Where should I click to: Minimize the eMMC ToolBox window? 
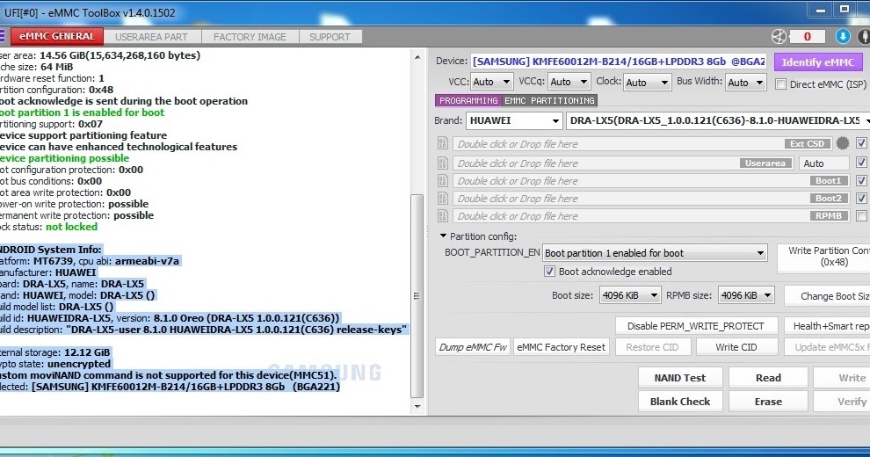(821, 10)
